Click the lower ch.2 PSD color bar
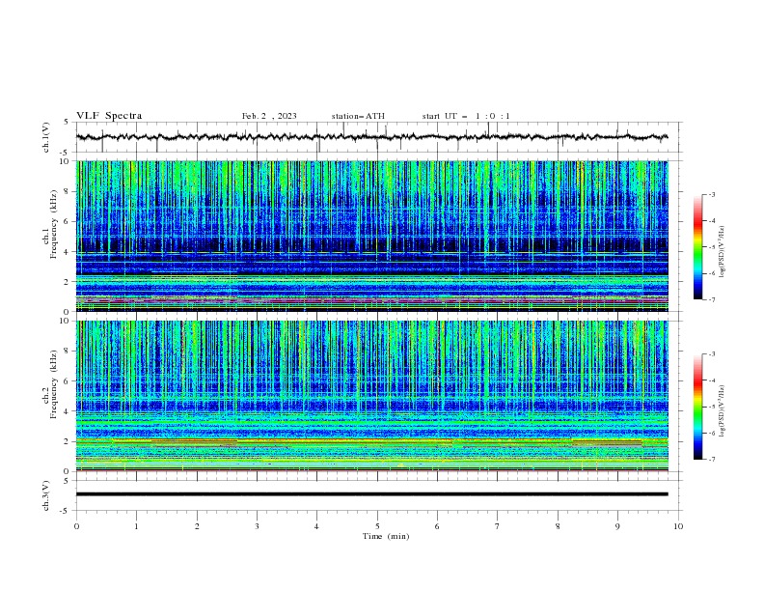 point(697,407)
